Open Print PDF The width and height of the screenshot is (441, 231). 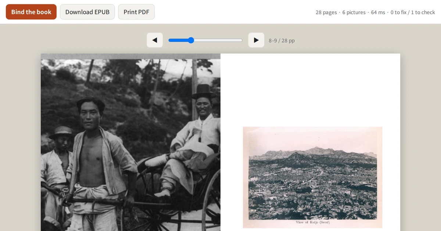click(136, 12)
